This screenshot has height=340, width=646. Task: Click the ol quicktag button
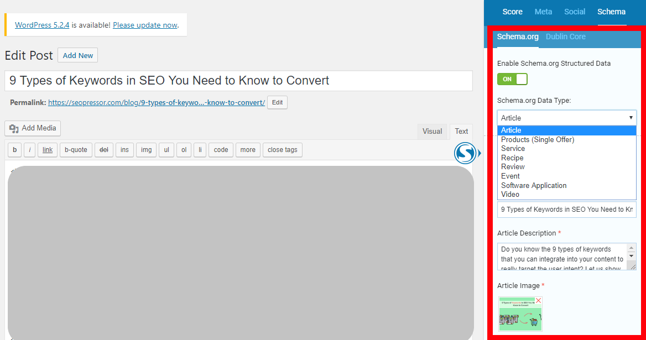click(184, 150)
